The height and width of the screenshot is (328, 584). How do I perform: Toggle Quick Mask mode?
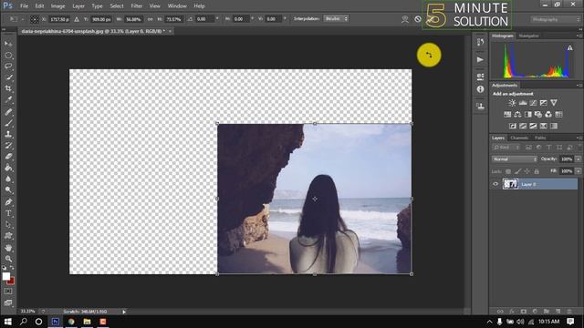[x=8, y=292]
